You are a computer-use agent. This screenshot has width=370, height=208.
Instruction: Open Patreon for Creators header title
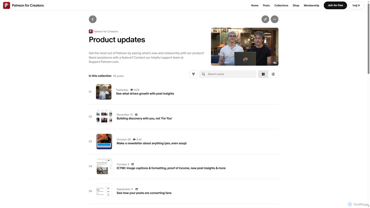(28, 5)
